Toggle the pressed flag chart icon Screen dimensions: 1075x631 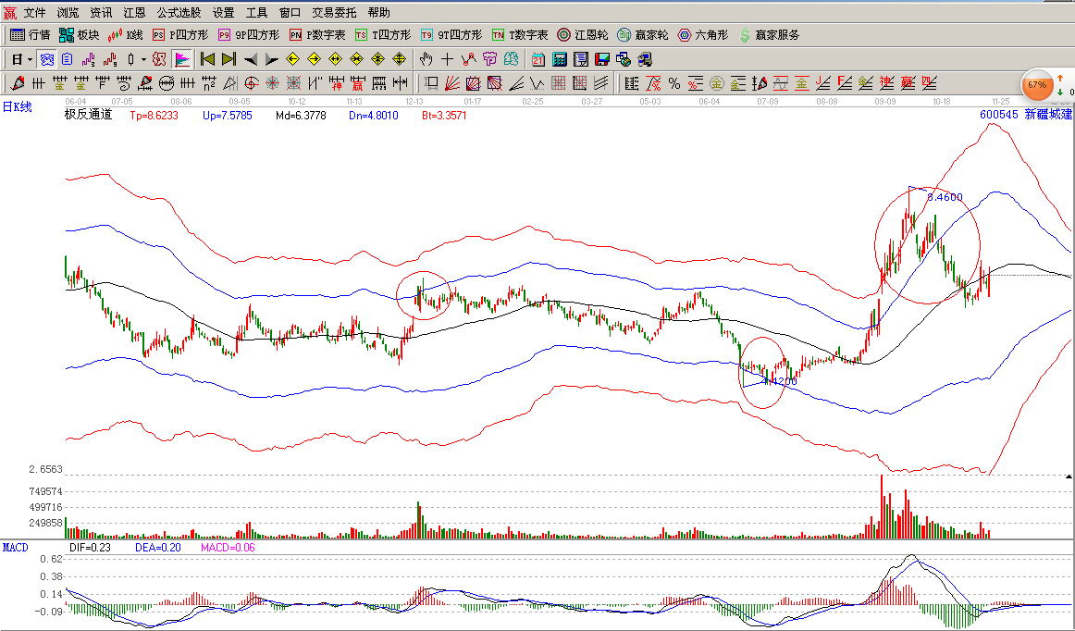[x=181, y=59]
